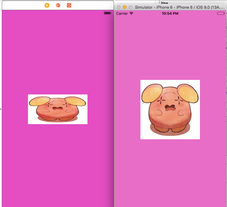This screenshot has width=227, height=207.
Task: Click the yellow View Controller icon
Action: pos(47,5)
